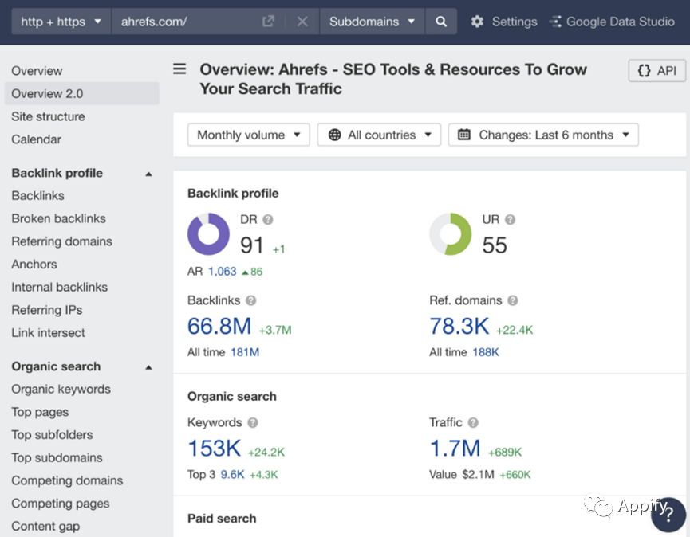Click the Traffic value 1.7M
The width and height of the screenshot is (690, 537).
tap(455, 449)
